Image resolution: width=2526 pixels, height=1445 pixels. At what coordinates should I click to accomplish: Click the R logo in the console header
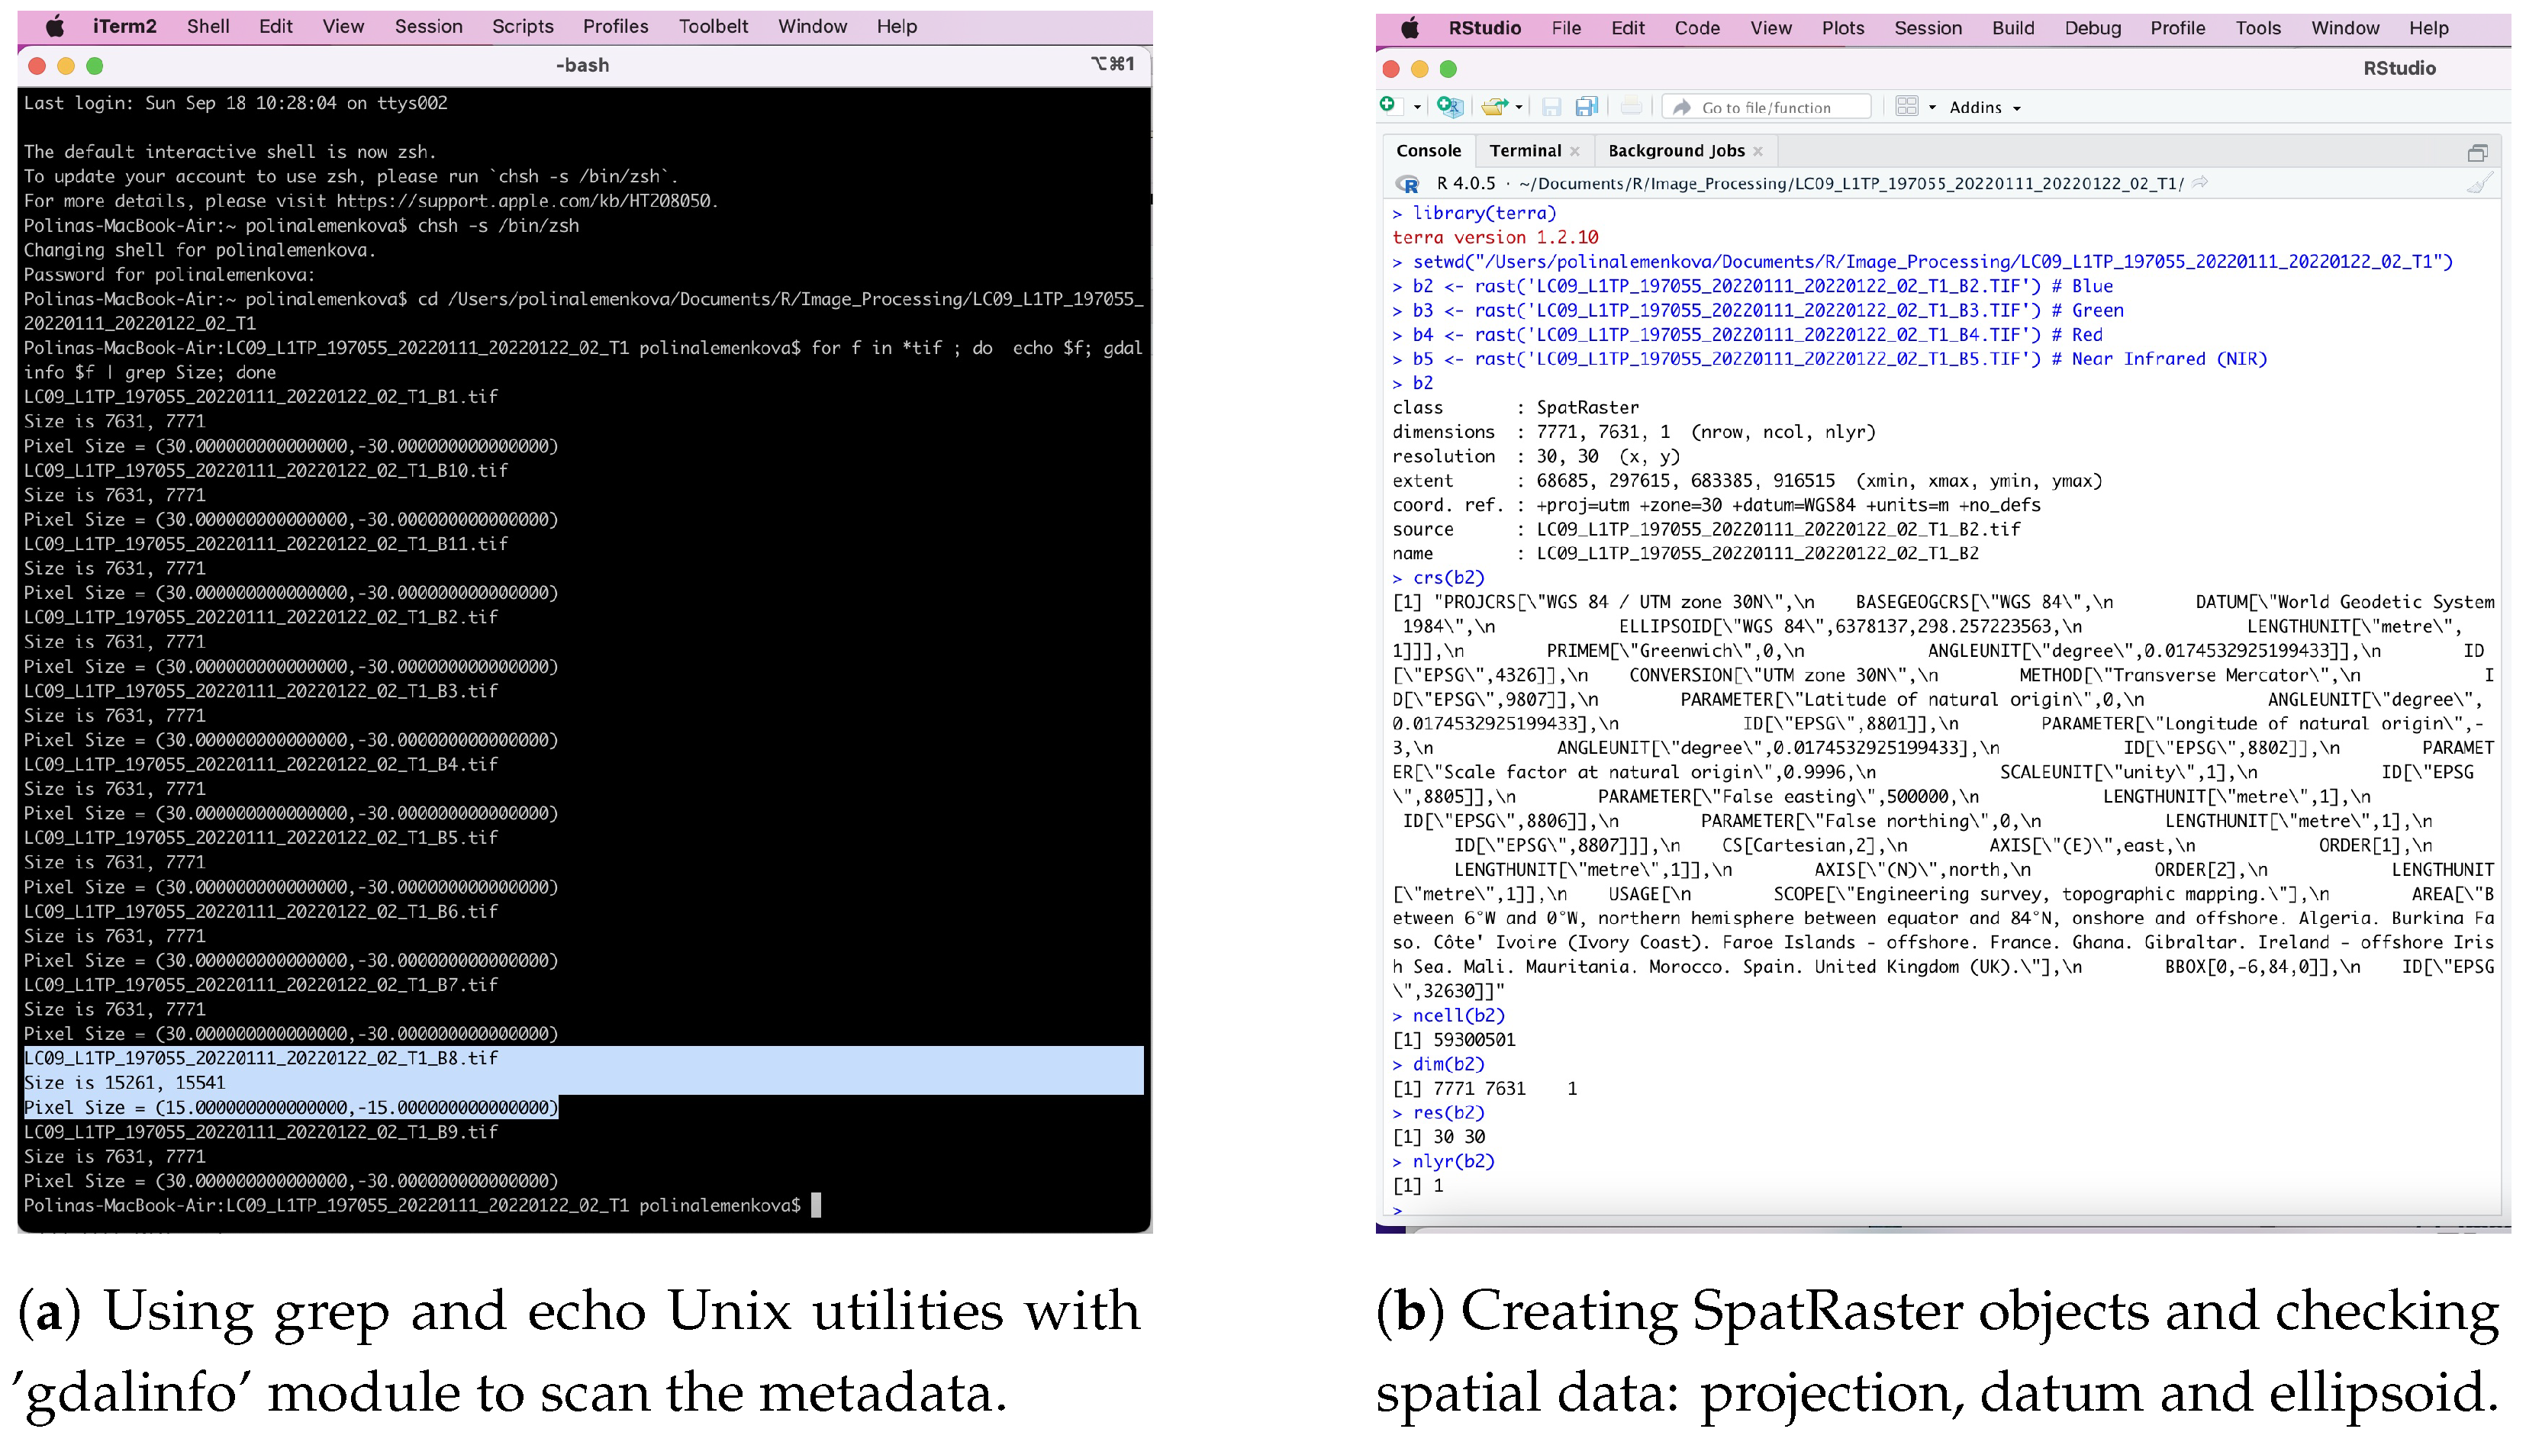click(x=1407, y=184)
